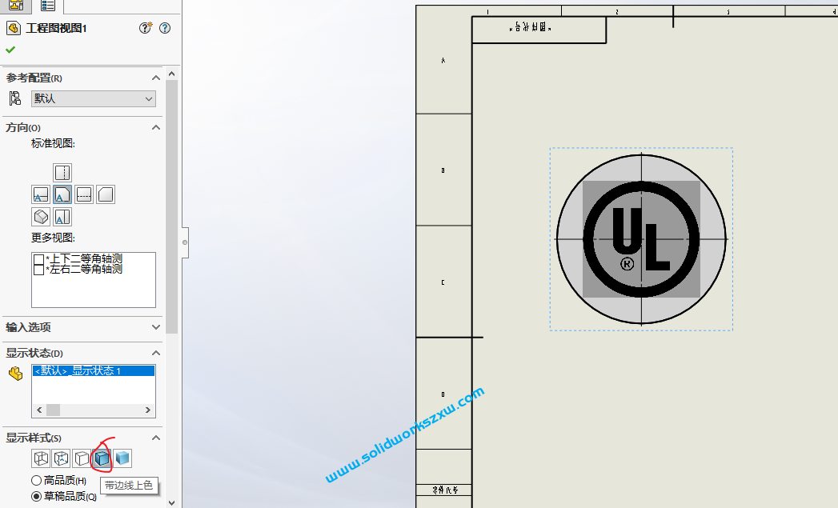This screenshot has width=838, height=508.
Task: Select hidden lines visible display style
Action: [x=62, y=458]
